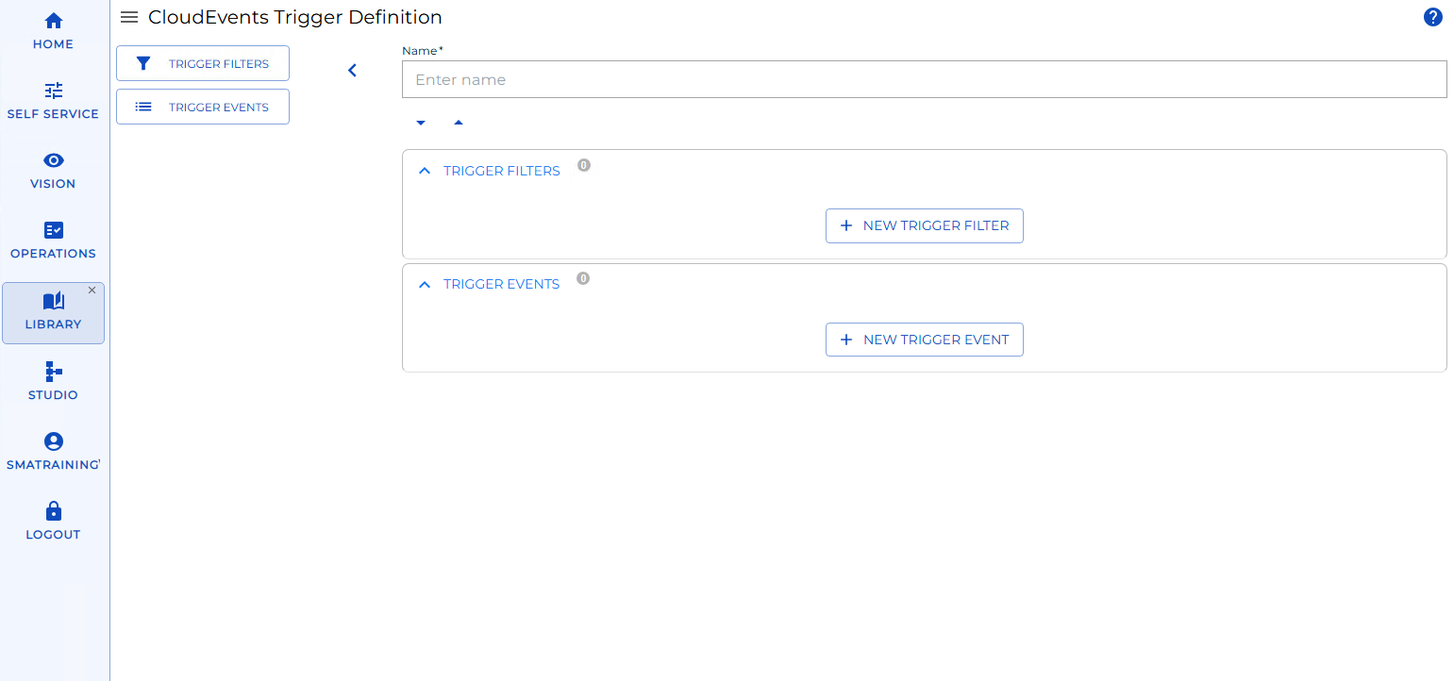The image size is (1454, 681).
Task: Go to Home in the sidebar
Action: [53, 31]
